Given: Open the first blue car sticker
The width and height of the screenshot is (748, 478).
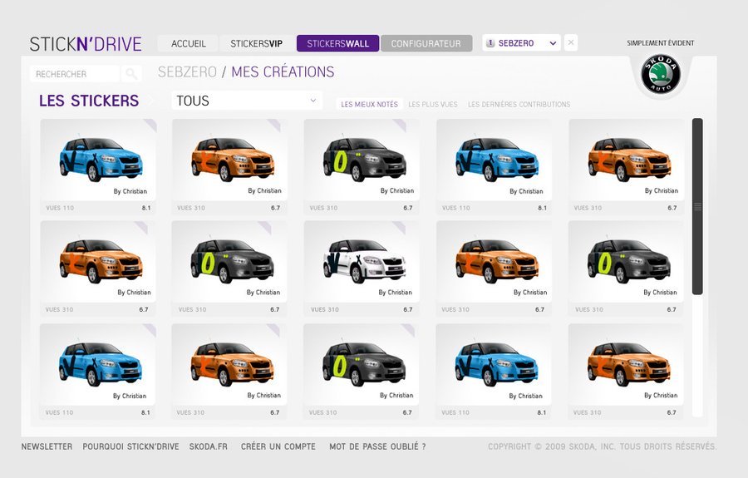Looking at the screenshot, I should (x=100, y=158).
